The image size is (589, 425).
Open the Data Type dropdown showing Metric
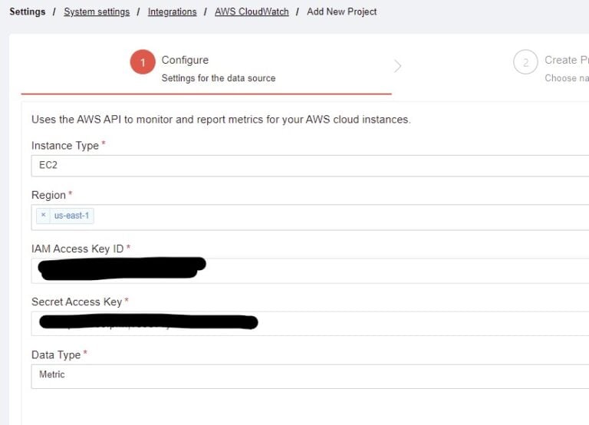307,375
